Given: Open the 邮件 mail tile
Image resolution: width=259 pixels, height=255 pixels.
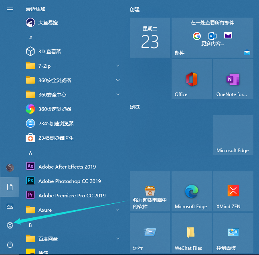Looking at the screenshot, I should pyautogui.click(x=212, y=38).
